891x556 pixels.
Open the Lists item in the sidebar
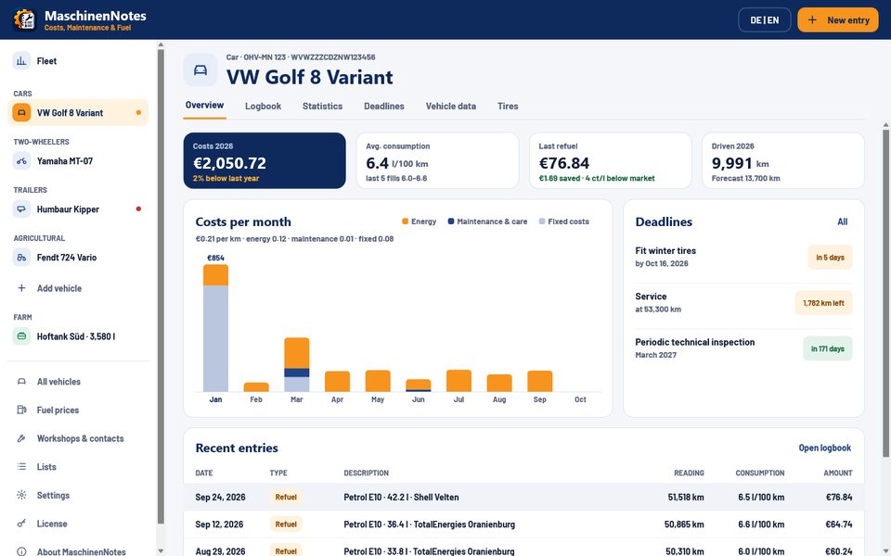click(x=78, y=467)
